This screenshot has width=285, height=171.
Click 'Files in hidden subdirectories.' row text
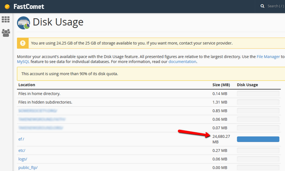coord(45,102)
